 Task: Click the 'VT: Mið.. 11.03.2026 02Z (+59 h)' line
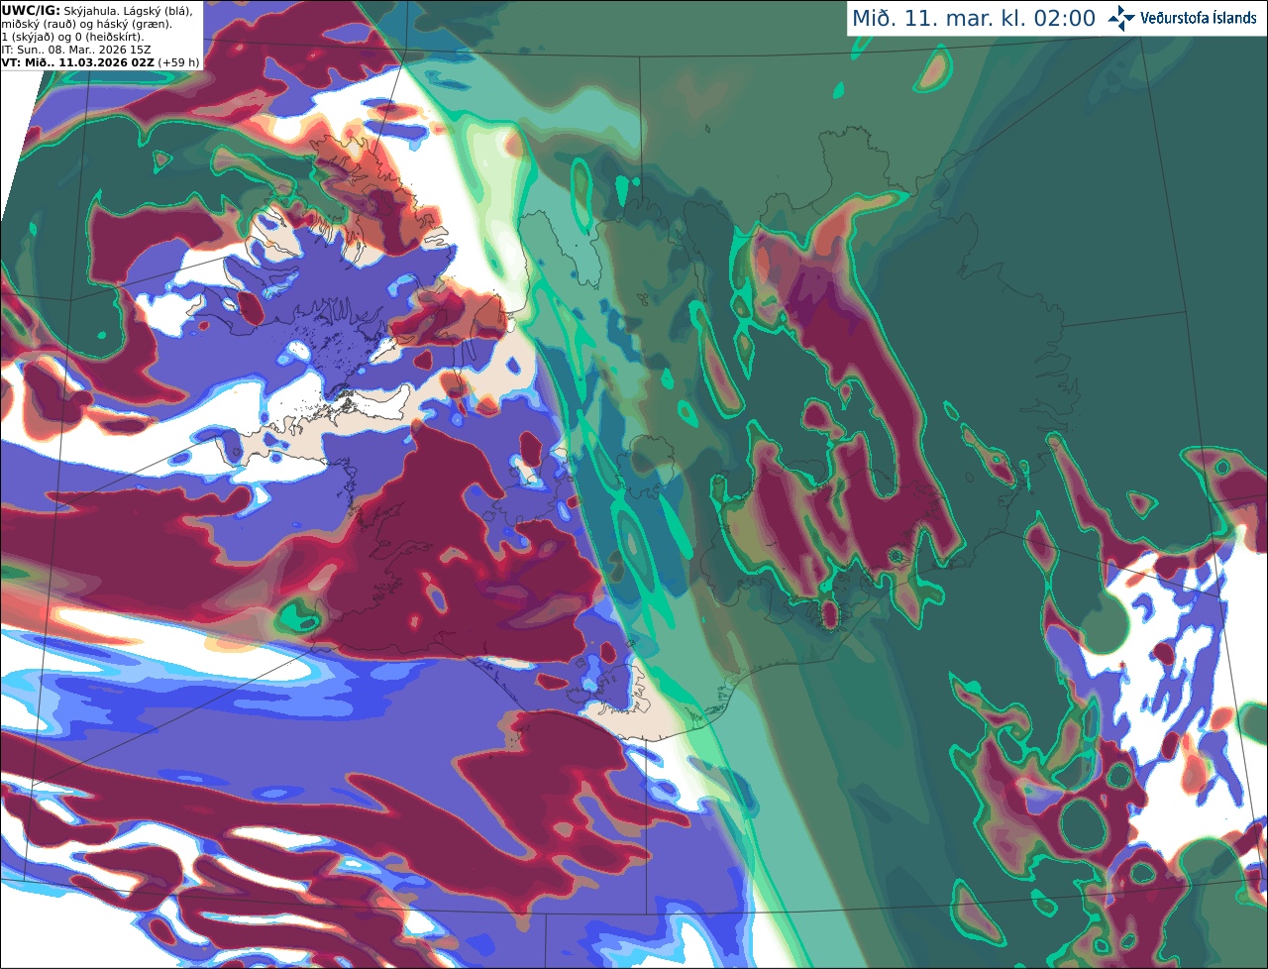click(100, 62)
